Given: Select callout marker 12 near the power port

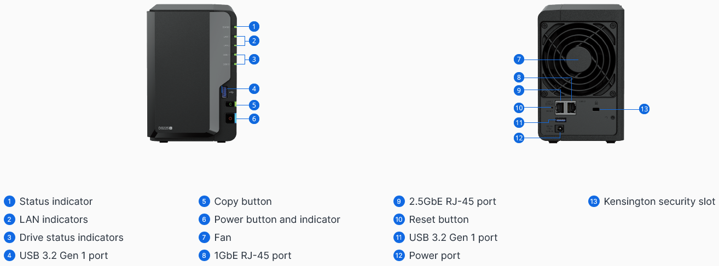Looking at the screenshot, I should 519,138.
